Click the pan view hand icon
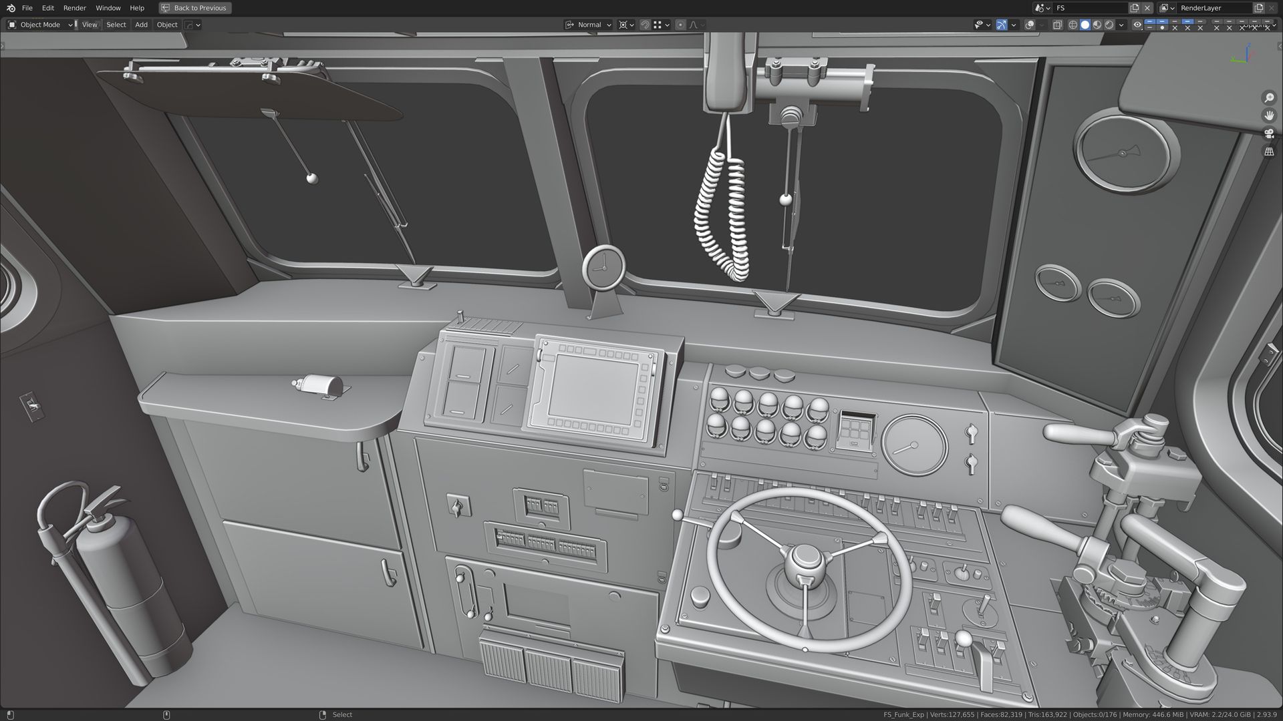 [x=1269, y=115]
